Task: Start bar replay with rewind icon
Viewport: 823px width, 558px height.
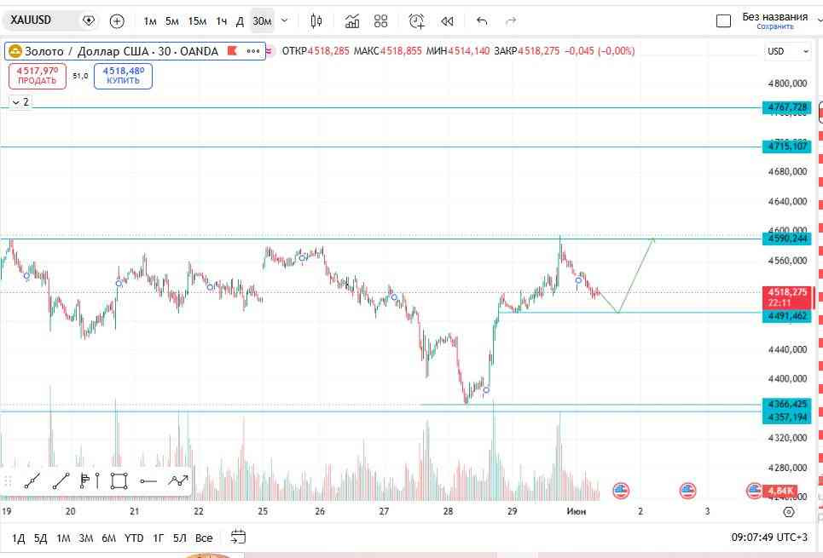Action: click(447, 21)
